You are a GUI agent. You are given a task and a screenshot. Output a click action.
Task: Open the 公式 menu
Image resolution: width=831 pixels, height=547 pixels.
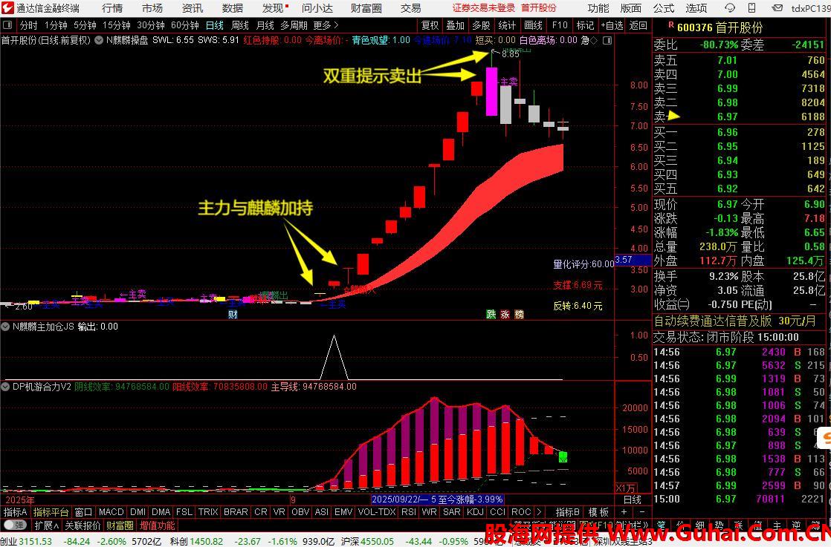point(664,8)
